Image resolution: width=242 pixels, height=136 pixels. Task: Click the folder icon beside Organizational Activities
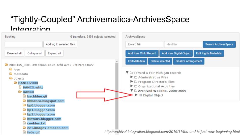coord(136,86)
